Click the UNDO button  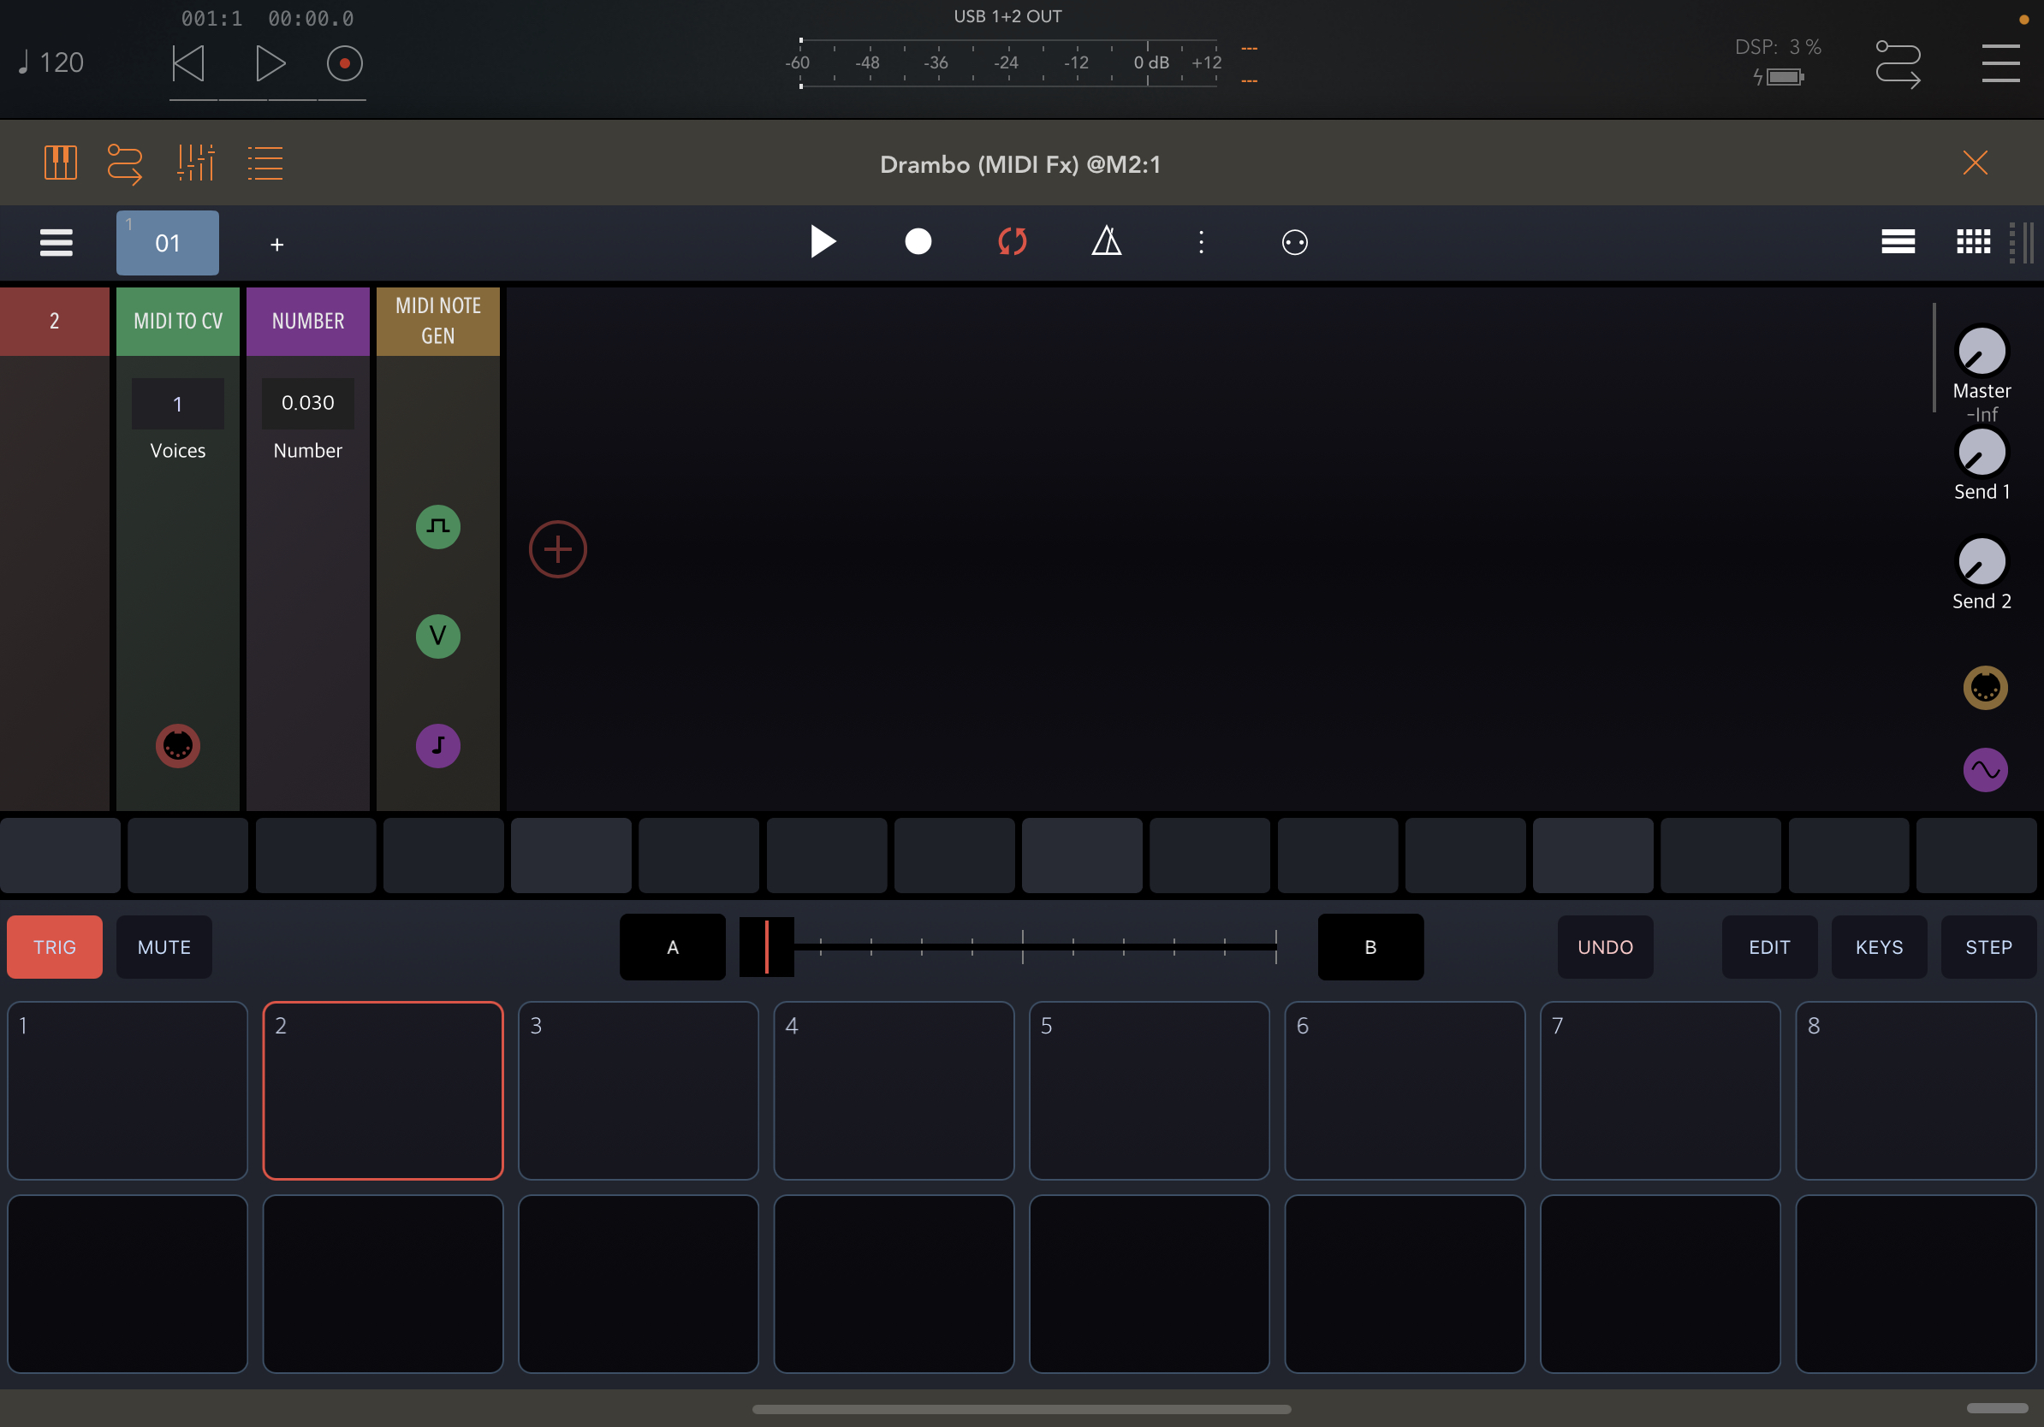(x=1605, y=947)
